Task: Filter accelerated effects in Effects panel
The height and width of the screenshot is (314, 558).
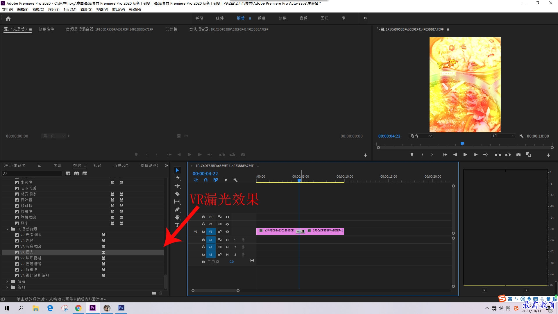Action: [x=68, y=174]
